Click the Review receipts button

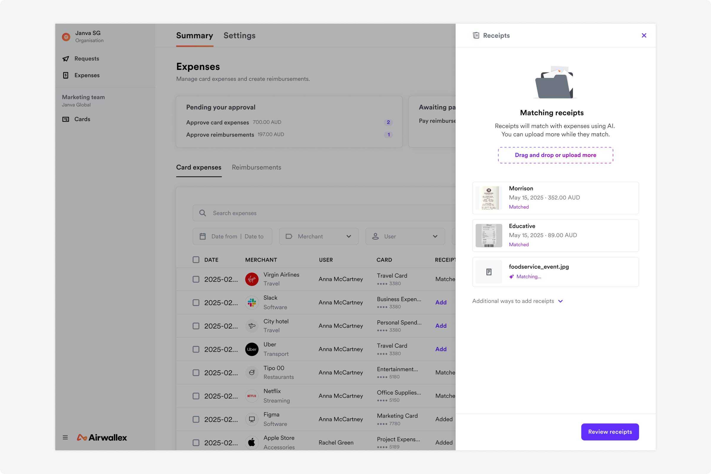click(x=610, y=432)
